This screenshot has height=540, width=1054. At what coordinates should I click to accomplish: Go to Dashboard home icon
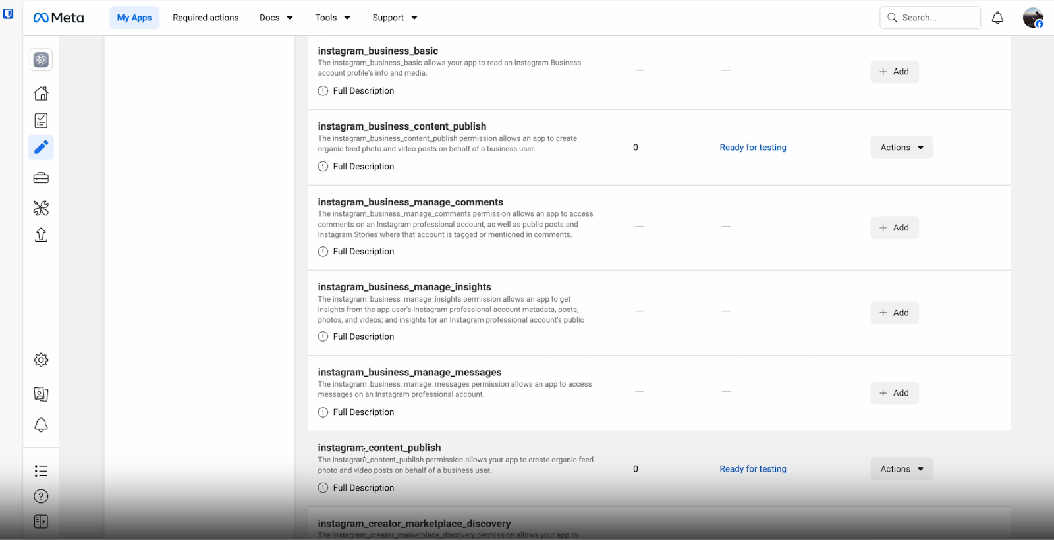[41, 94]
